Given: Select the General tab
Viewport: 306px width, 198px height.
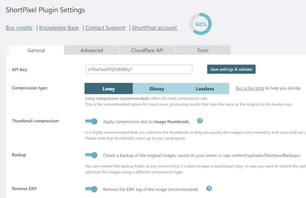Looking at the screenshot, I should coord(36,50).
